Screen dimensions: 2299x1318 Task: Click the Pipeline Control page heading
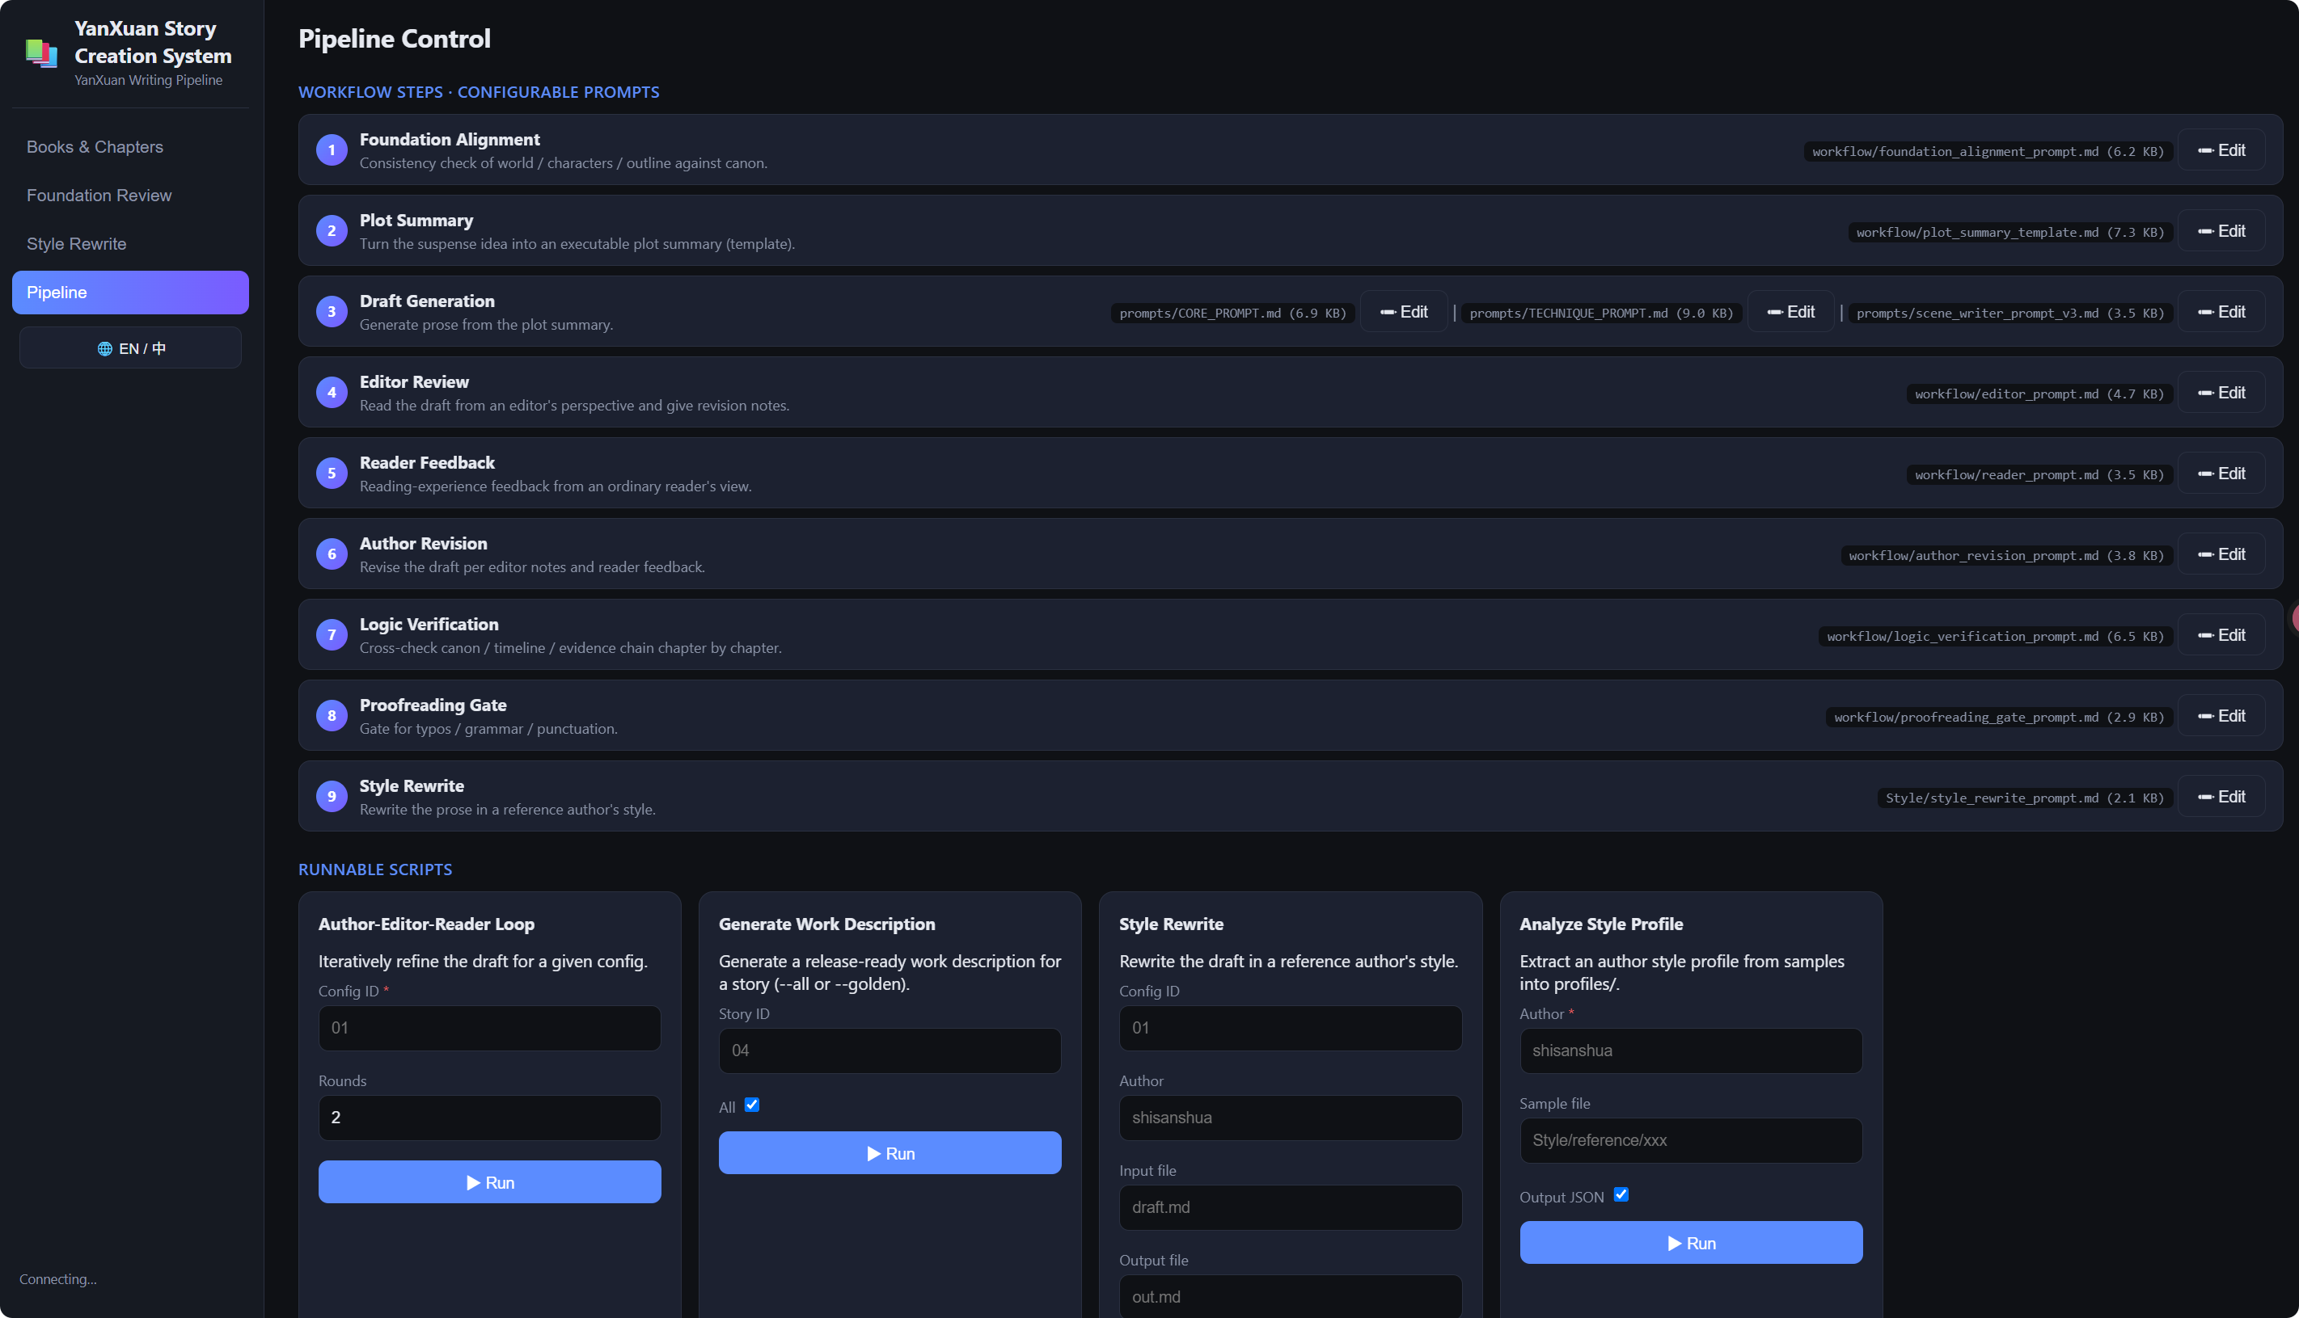pyautogui.click(x=394, y=39)
